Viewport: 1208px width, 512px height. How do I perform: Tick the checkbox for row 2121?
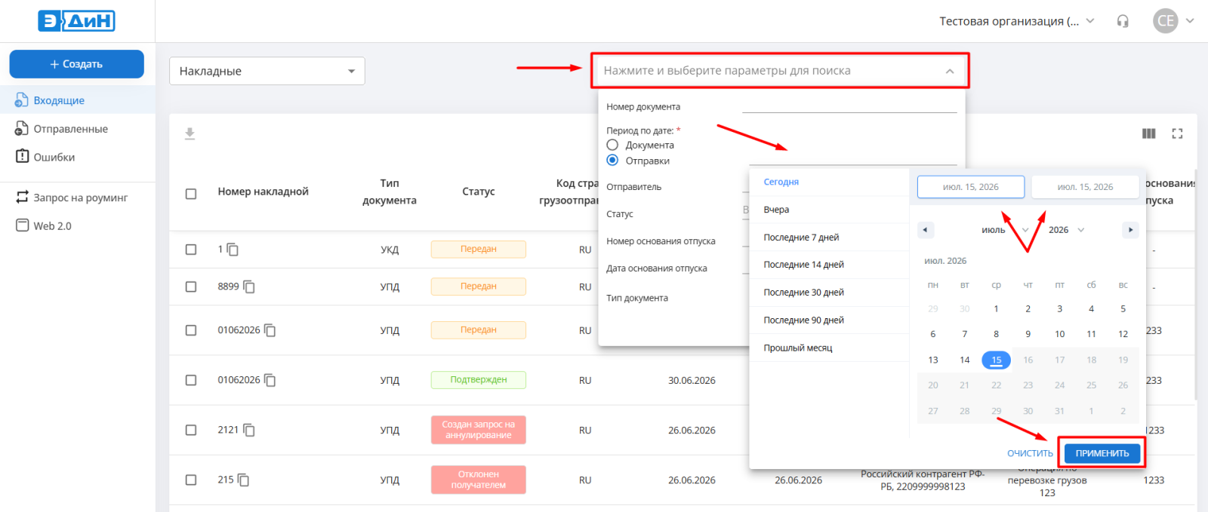click(x=191, y=430)
